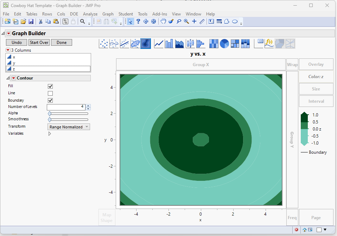Click the Save icon in toolbar
Viewport: 337px width, 236px height.
(31, 21)
